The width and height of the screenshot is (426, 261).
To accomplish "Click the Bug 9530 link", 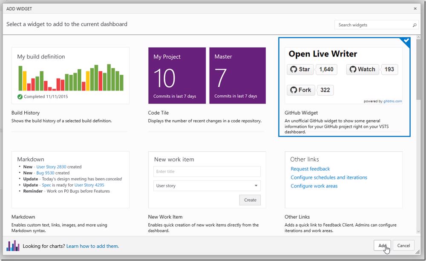I will tap(46, 173).
